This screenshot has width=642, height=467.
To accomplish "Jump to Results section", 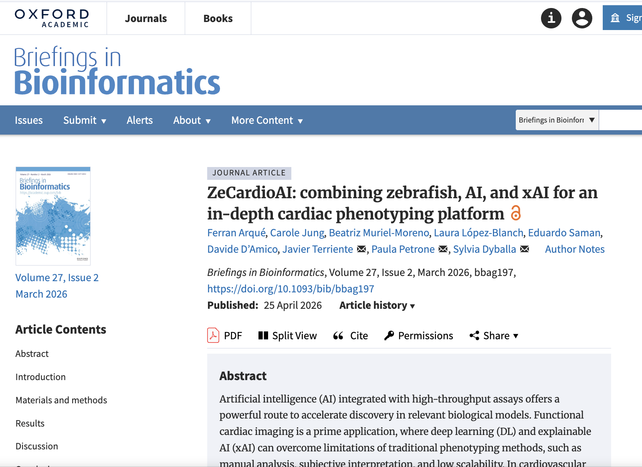I will [30, 423].
